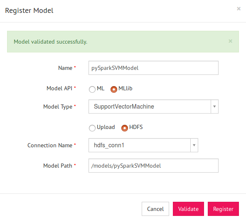Viewport: 246px width, 223px height.
Task: Expand Connection Name dropdown arrow
Action: click(x=194, y=145)
